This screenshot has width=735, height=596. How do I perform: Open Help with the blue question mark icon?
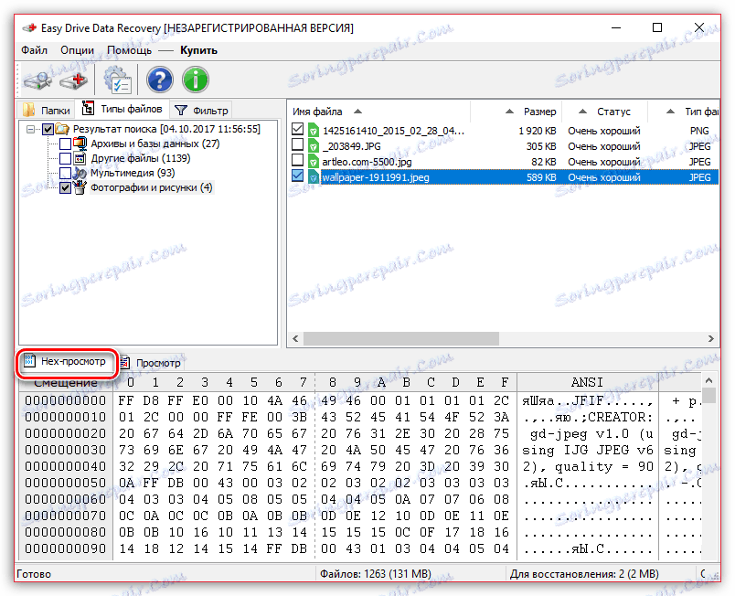159,80
